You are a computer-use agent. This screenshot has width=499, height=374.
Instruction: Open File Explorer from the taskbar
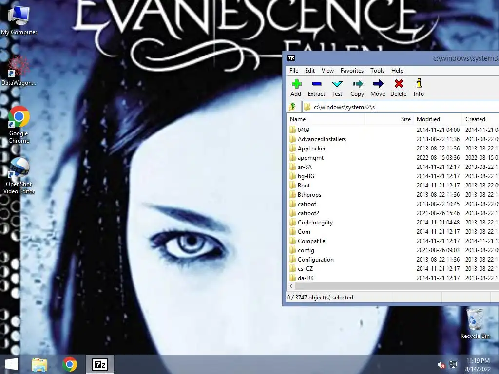point(39,364)
